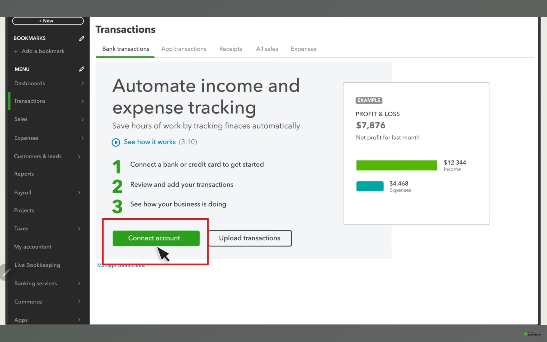
Task: Open the Manage connections link
Action: (121, 266)
